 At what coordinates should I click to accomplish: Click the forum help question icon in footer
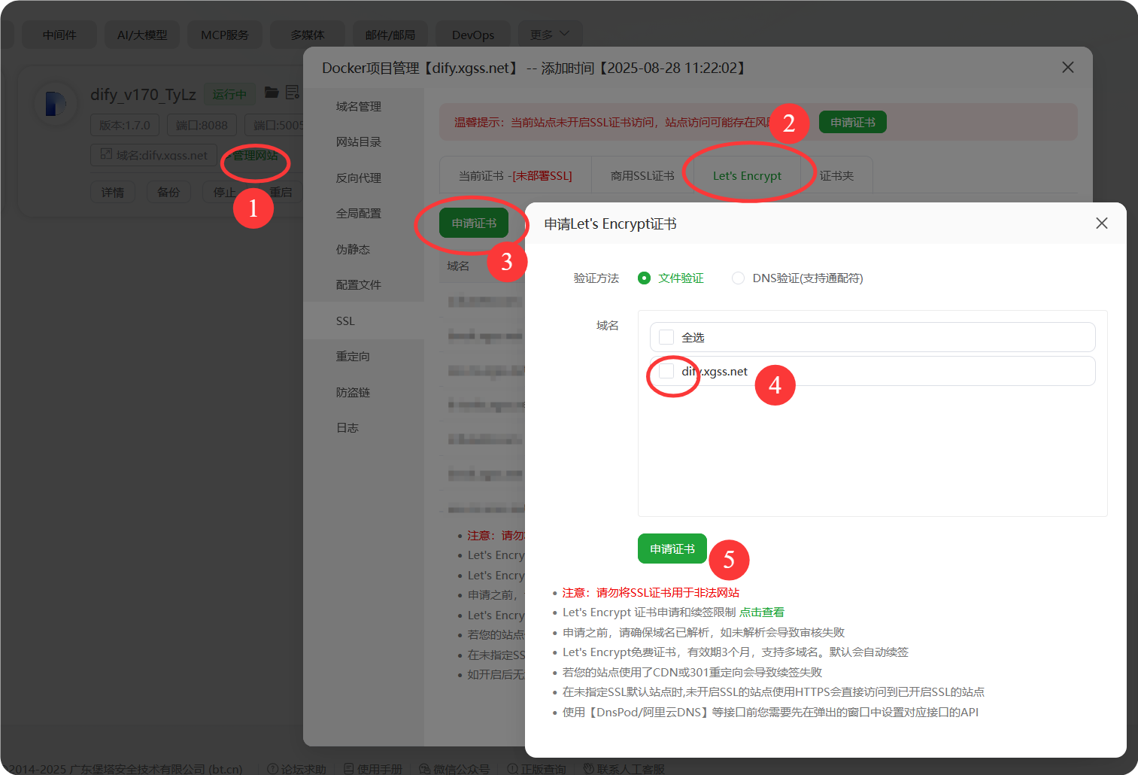click(x=272, y=768)
